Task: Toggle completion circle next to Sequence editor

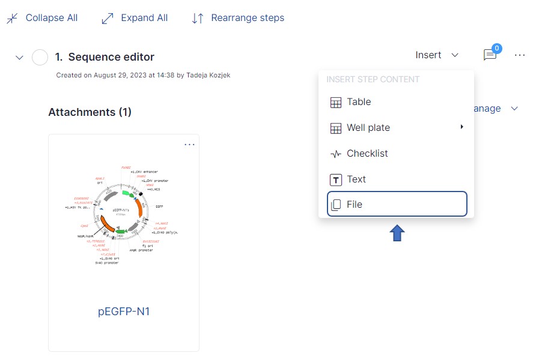Action: pyautogui.click(x=40, y=56)
